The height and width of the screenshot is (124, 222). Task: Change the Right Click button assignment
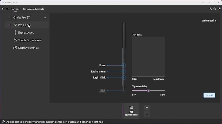pyautogui.click(x=99, y=77)
